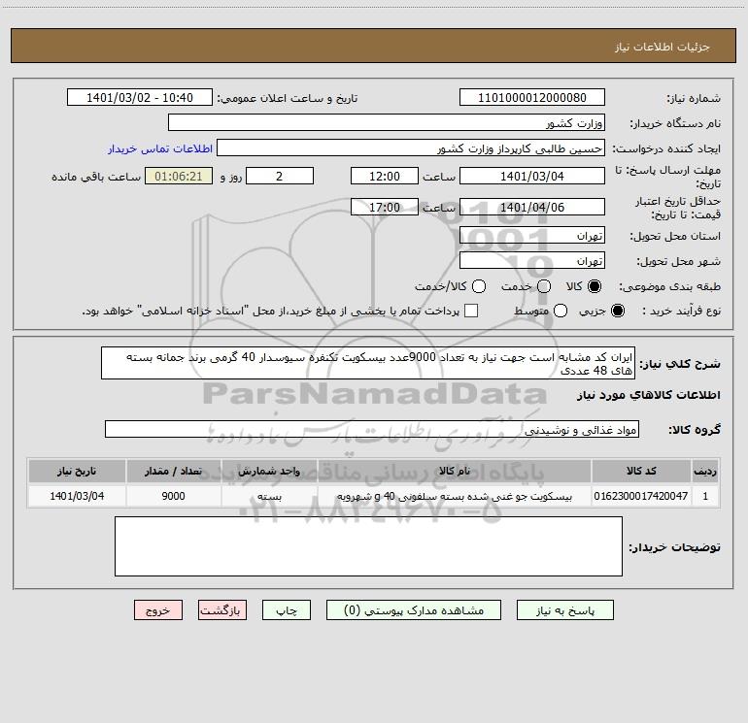Open buyer contact info link اطلاعات تماس خریدار

point(160,148)
